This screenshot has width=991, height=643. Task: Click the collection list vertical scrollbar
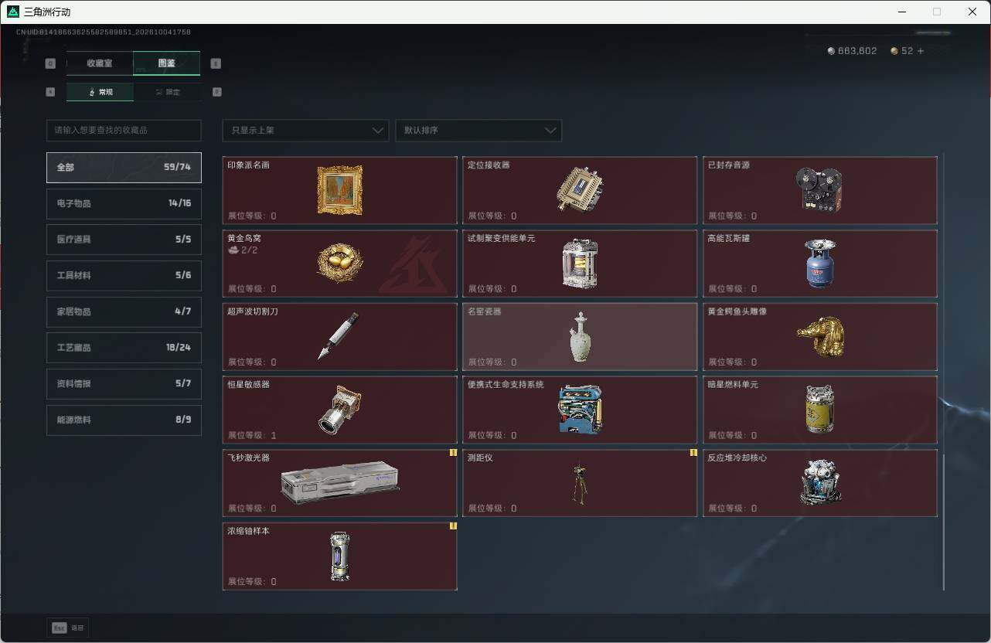point(944,521)
